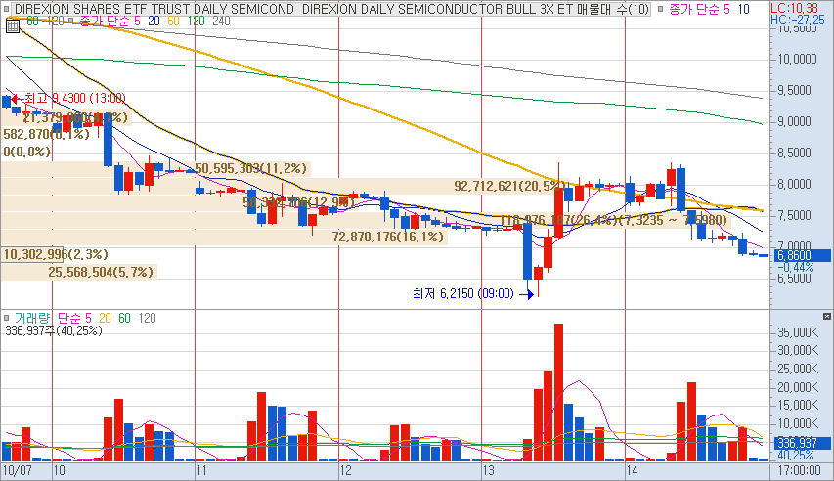Open the data table grid icon
This screenshot has width=834, height=481.
point(13,25)
